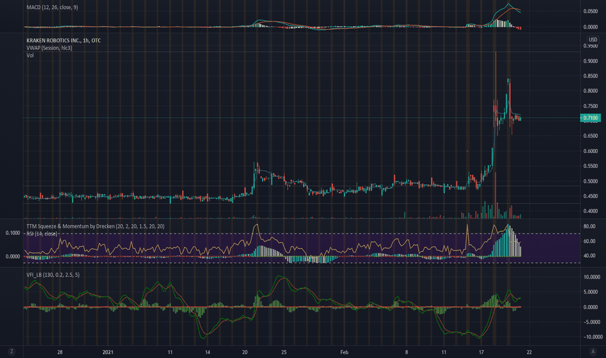Click the 14 date label on time axis

(207, 352)
